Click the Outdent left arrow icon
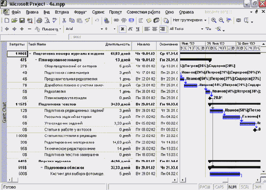 tap(7, 29)
